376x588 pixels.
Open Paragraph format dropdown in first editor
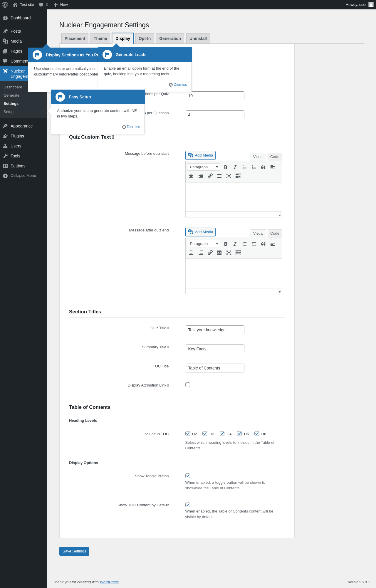coord(204,167)
